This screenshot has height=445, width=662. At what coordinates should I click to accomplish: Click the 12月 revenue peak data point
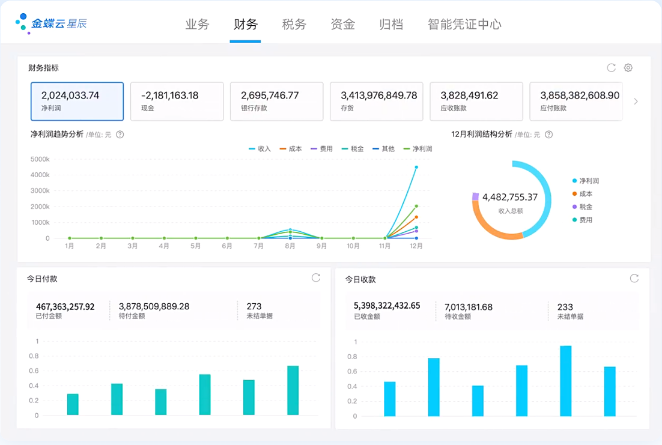coord(416,167)
